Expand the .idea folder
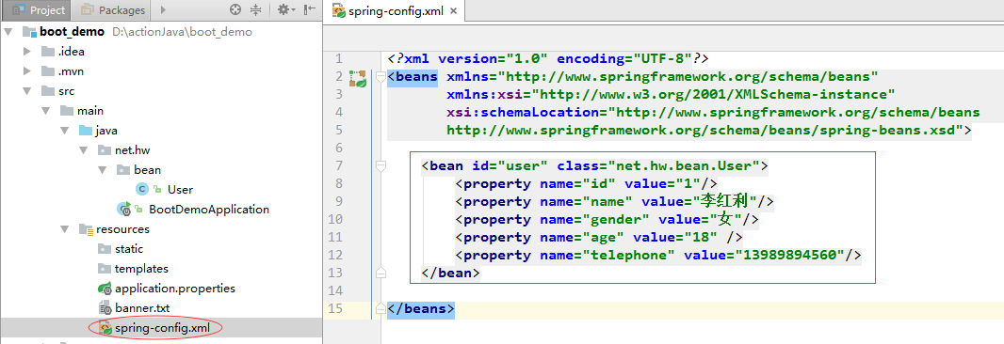This screenshot has height=344, width=1004. click(x=27, y=52)
